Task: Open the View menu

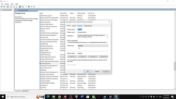Action: point(12,4)
